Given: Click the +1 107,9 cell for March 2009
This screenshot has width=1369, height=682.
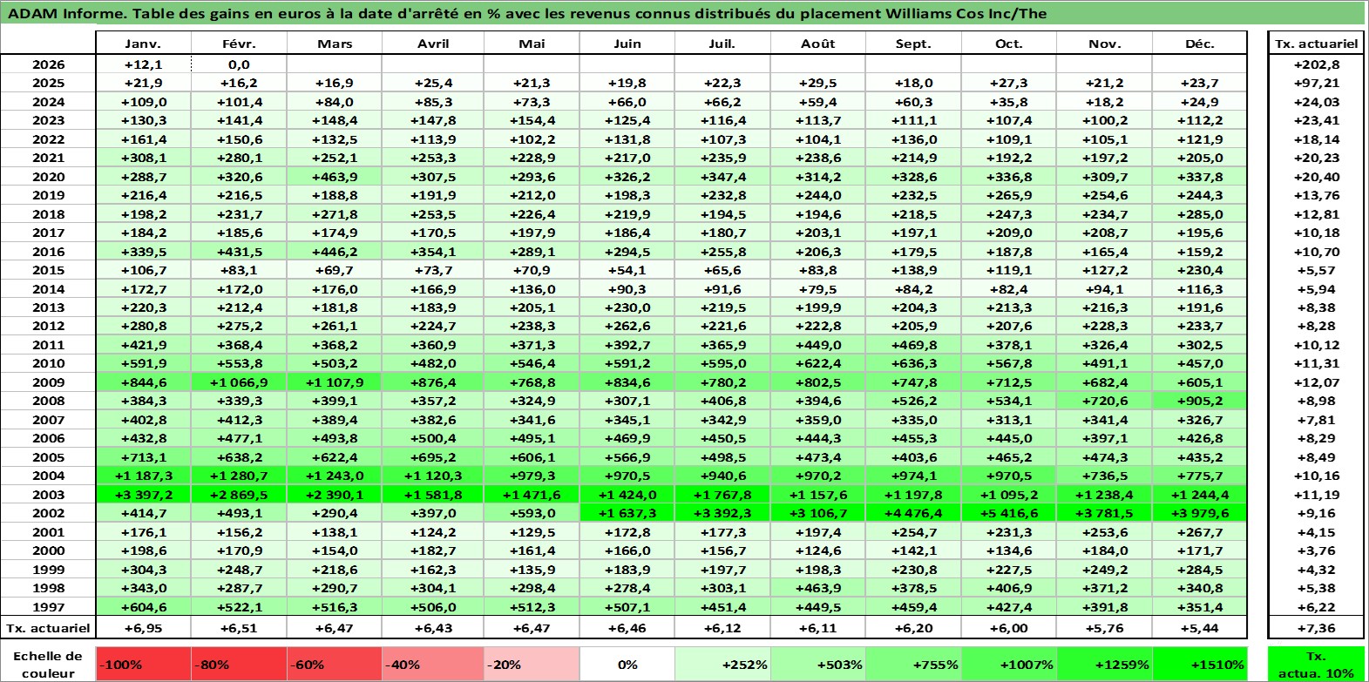Looking at the screenshot, I should (x=335, y=382).
